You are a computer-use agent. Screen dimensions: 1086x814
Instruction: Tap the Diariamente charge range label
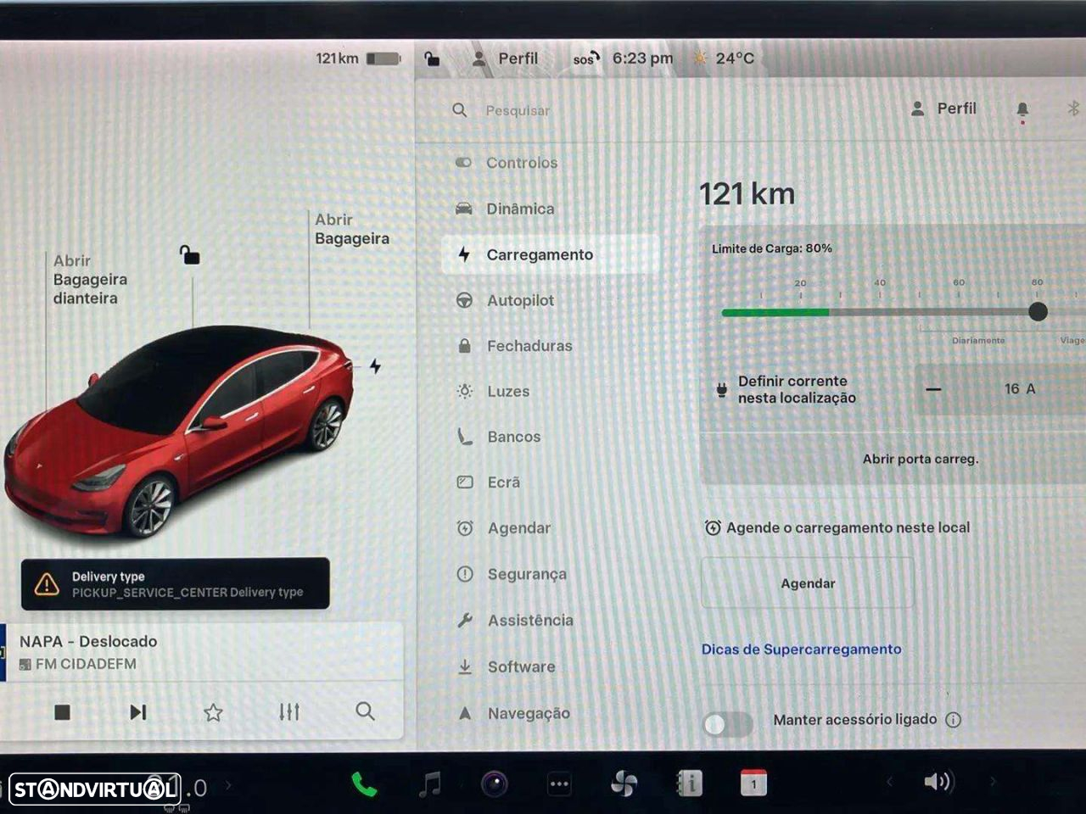coord(978,340)
